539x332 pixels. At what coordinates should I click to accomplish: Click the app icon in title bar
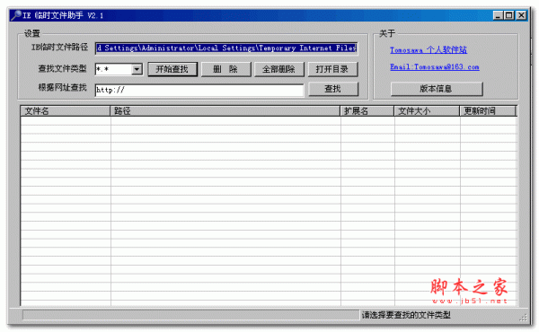tap(16, 15)
